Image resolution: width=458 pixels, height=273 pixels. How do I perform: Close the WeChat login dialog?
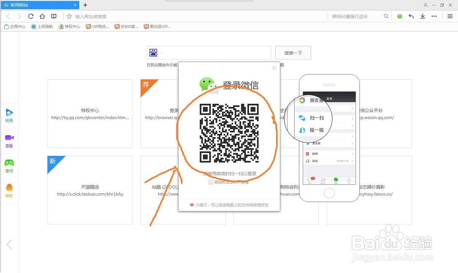[274, 68]
